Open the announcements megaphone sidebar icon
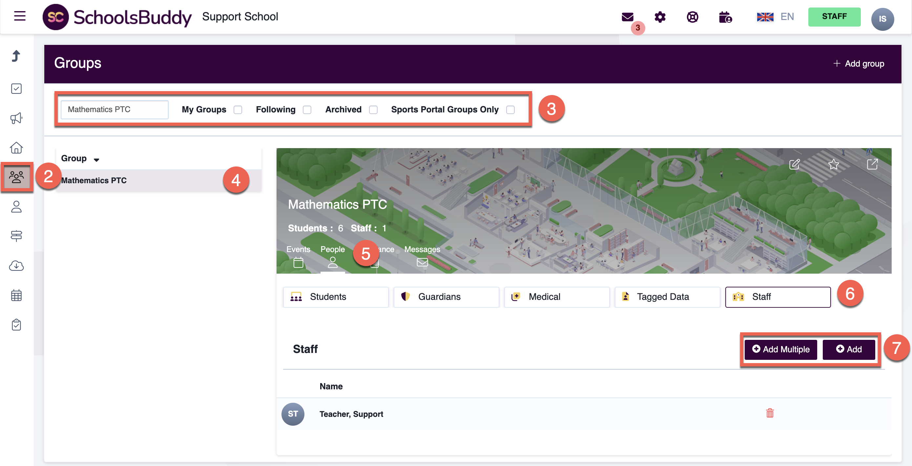 [x=16, y=118]
